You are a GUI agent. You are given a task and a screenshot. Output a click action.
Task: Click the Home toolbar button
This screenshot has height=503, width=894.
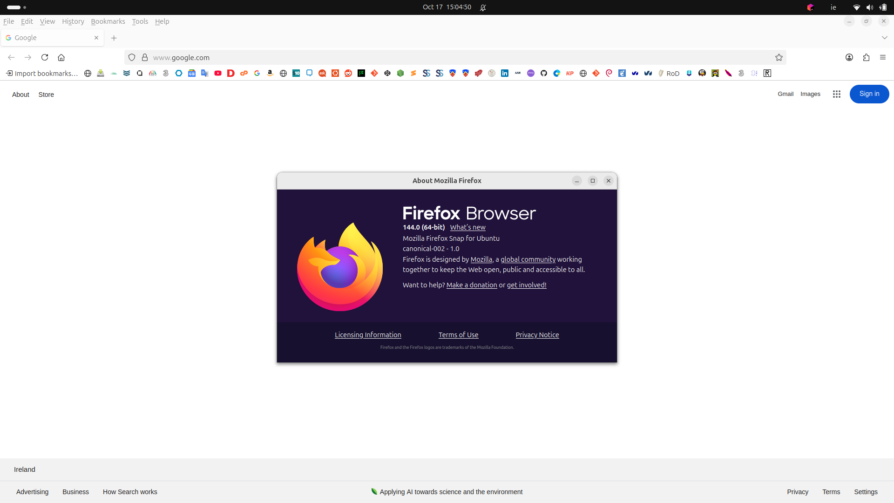(61, 57)
